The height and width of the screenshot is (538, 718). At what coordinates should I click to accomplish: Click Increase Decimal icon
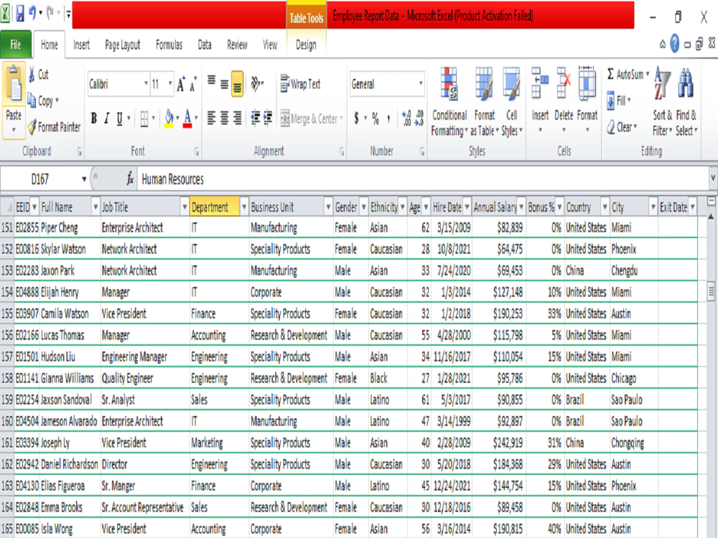406,118
